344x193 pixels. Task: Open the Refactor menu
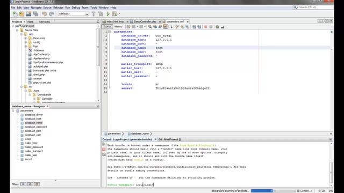pyautogui.click(x=58, y=8)
